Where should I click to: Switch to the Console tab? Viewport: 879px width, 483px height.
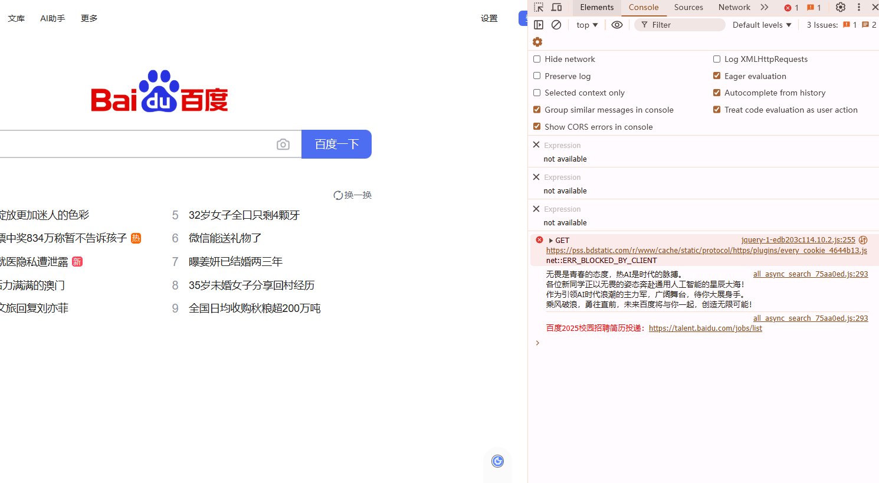pos(644,7)
